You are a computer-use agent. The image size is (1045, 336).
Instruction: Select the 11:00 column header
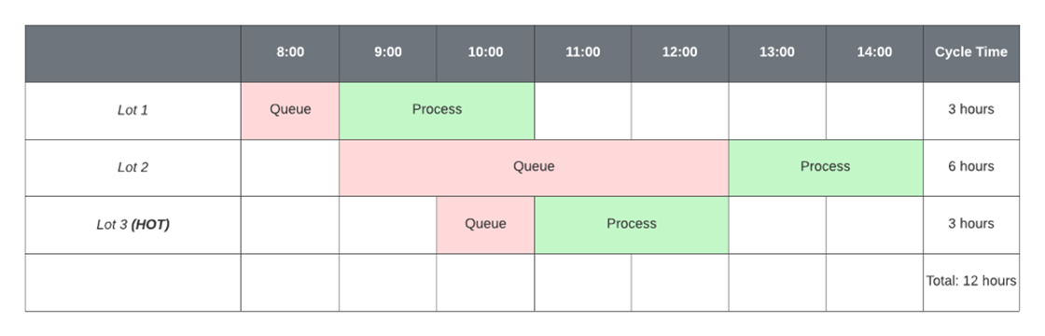coord(582,53)
